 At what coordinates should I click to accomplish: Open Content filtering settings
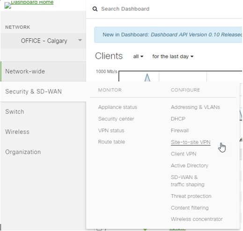coord(190,208)
